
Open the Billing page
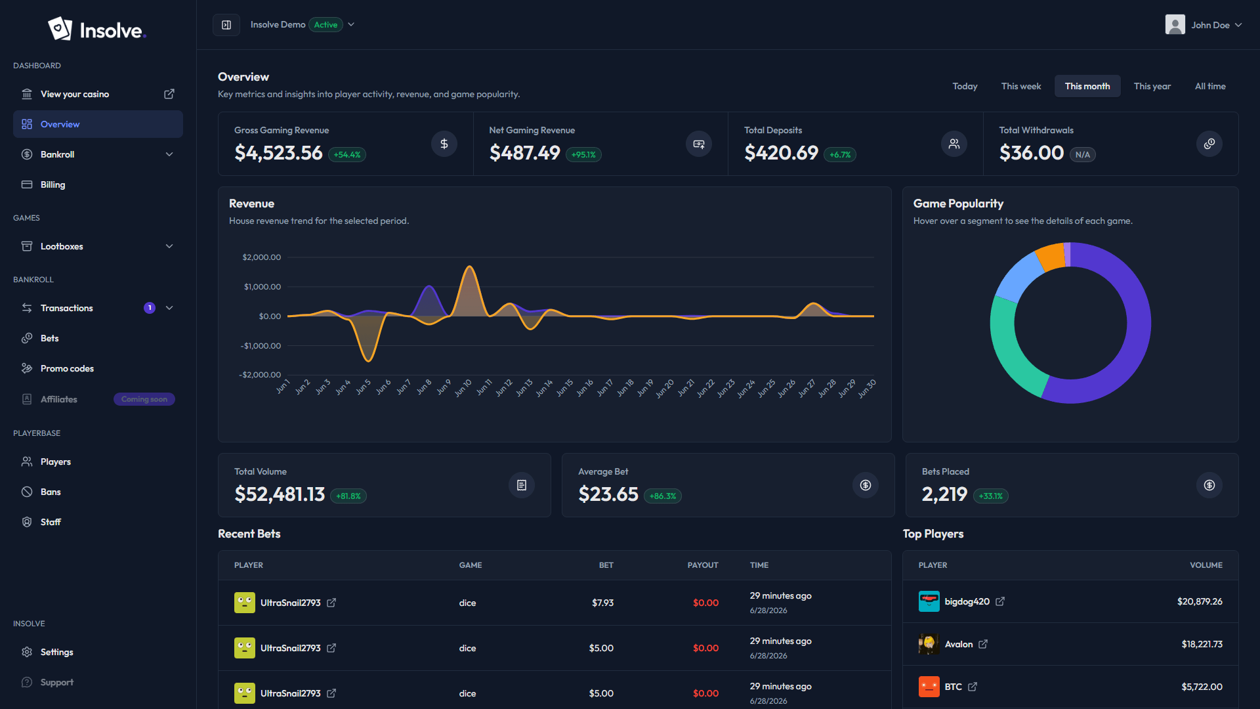[98, 184]
